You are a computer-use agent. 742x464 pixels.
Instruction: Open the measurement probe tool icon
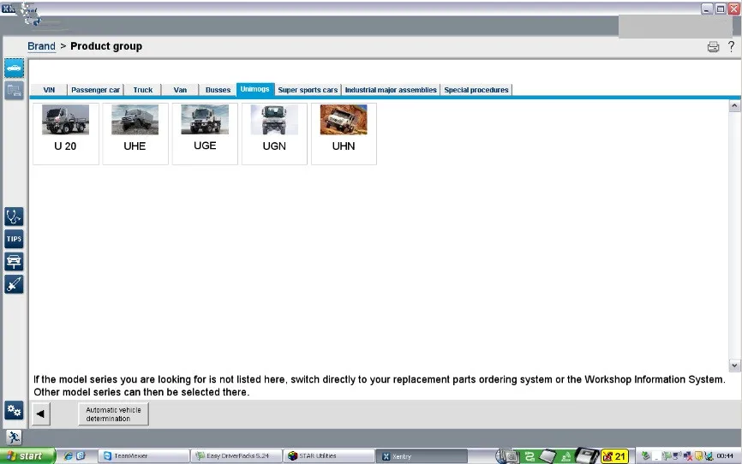click(x=15, y=284)
